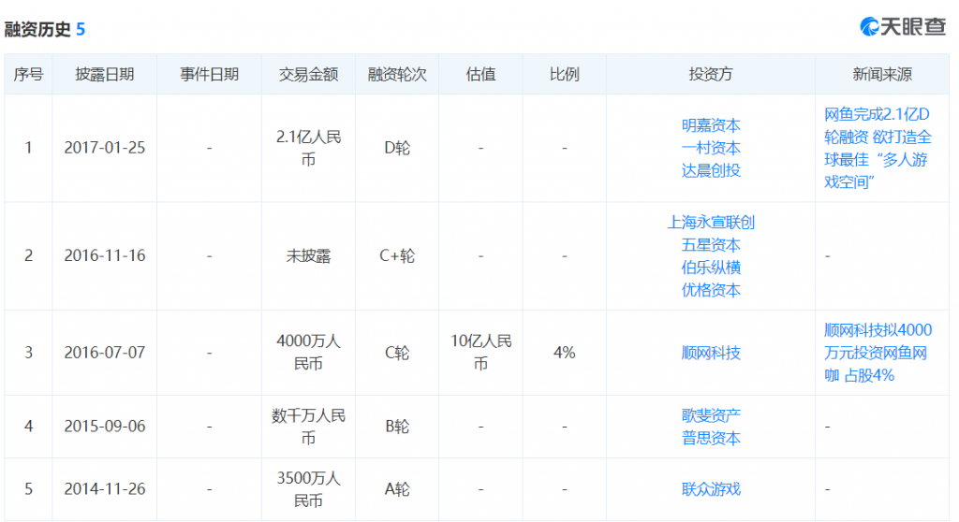959x522 pixels.
Task: Open 五星资本 investor link
Action: (711, 245)
